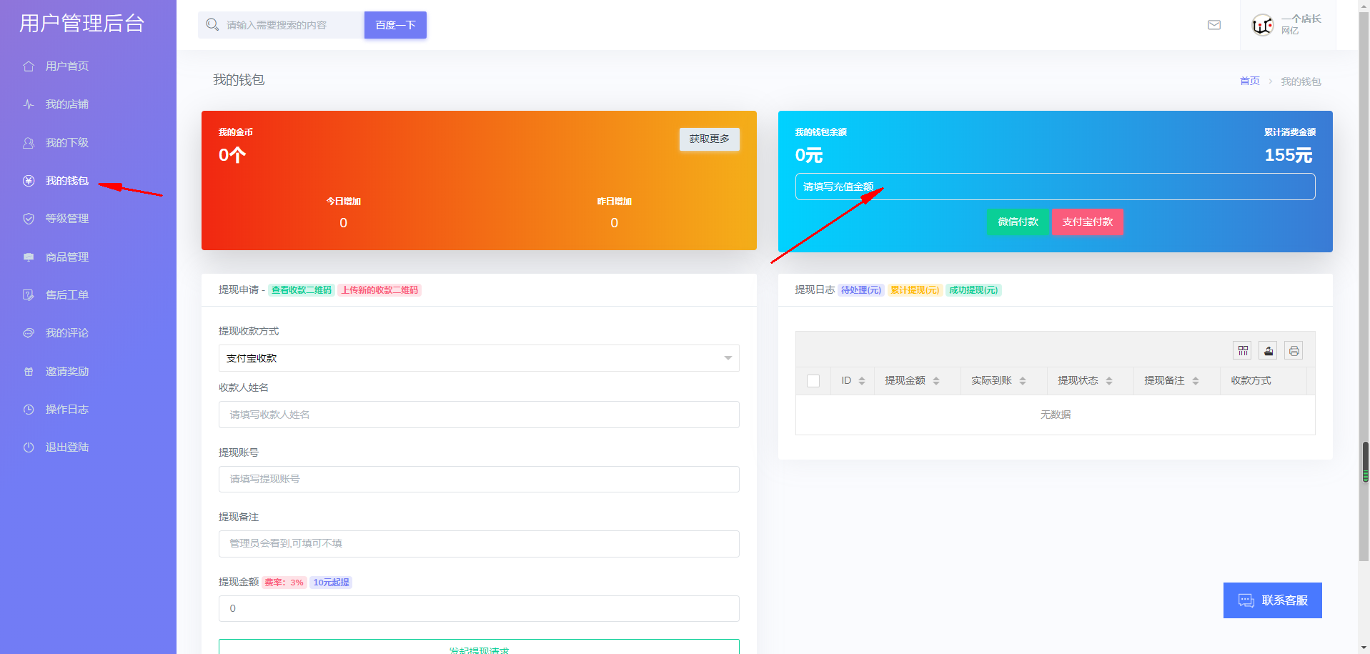Click the 支付宝付款 button

click(x=1087, y=222)
